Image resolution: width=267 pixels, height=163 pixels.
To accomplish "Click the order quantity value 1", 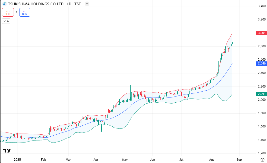I will pos(16,12).
